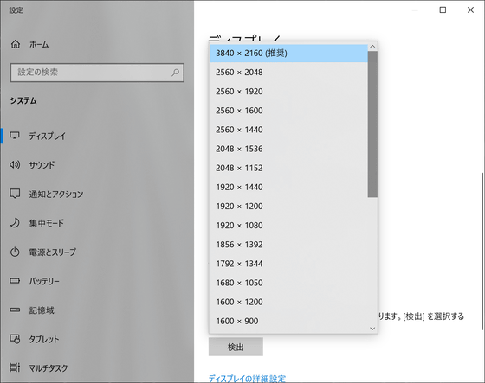Screen dimensions: 485x383
Task: Click the Power and sleep icon
Action: pos(15,252)
